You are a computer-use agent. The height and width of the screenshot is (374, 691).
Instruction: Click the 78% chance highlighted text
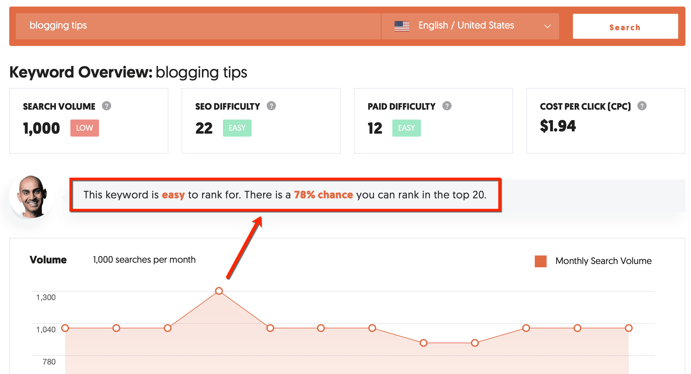323,195
